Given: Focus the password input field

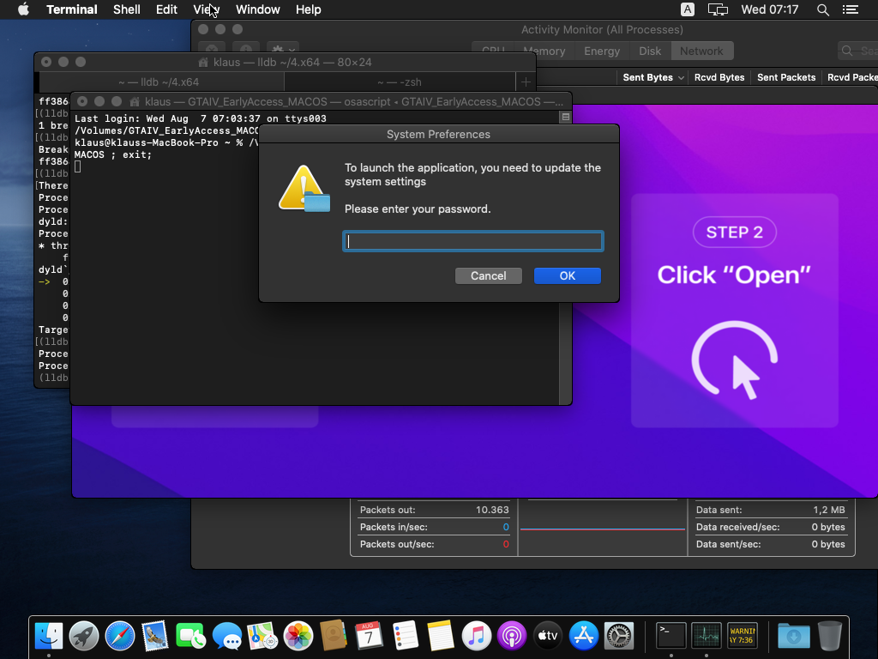Looking at the screenshot, I should (x=472, y=241).
